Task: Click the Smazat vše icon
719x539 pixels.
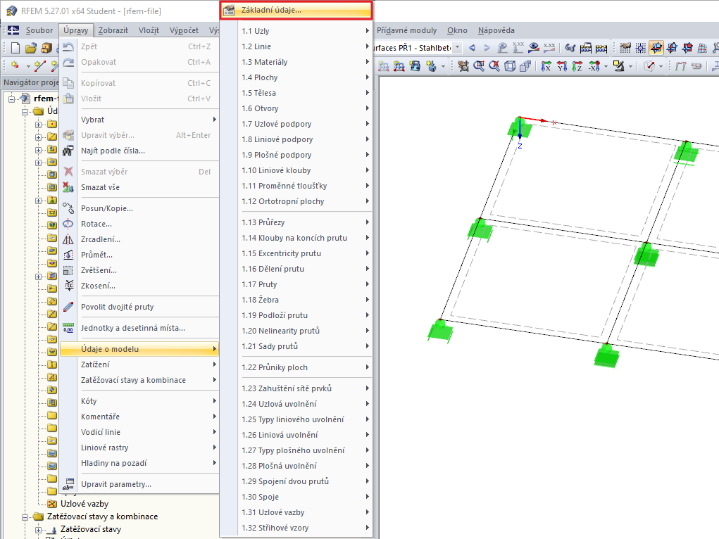Action: click(x=68, y=187)
